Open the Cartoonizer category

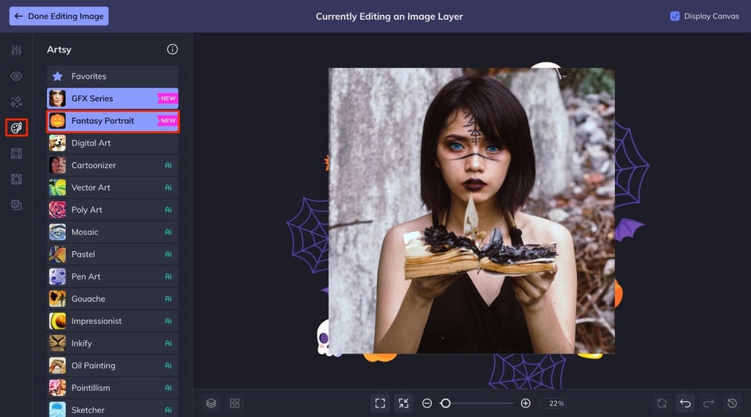tap(112, 165)
